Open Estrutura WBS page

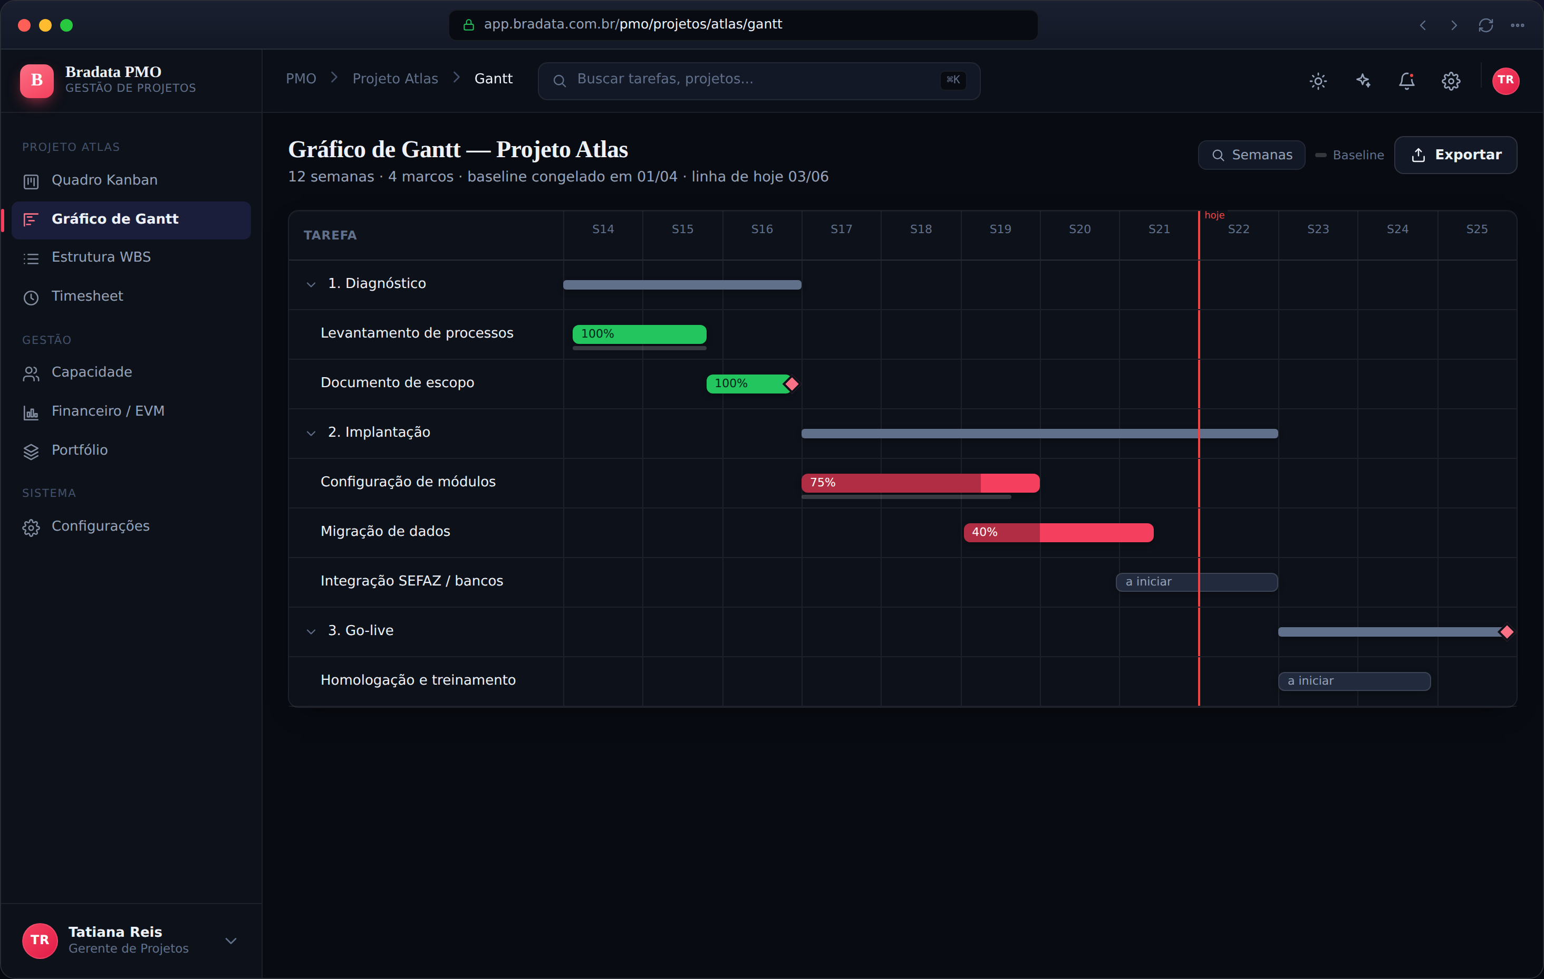pyautogui.click(x=131, y=258)
